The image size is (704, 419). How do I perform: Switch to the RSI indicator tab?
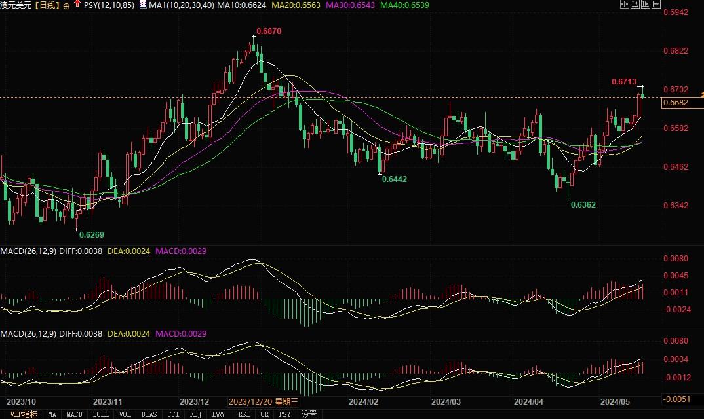coord(244,414)
